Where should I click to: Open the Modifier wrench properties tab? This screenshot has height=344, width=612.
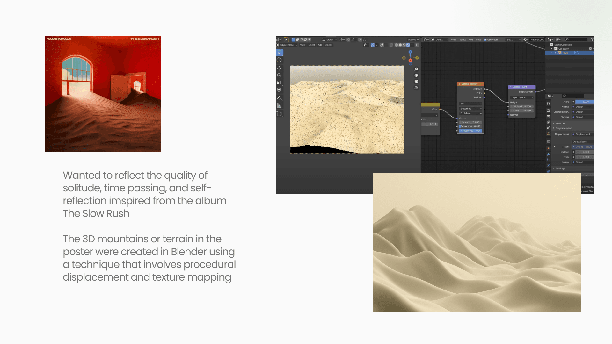click(549, 154)
